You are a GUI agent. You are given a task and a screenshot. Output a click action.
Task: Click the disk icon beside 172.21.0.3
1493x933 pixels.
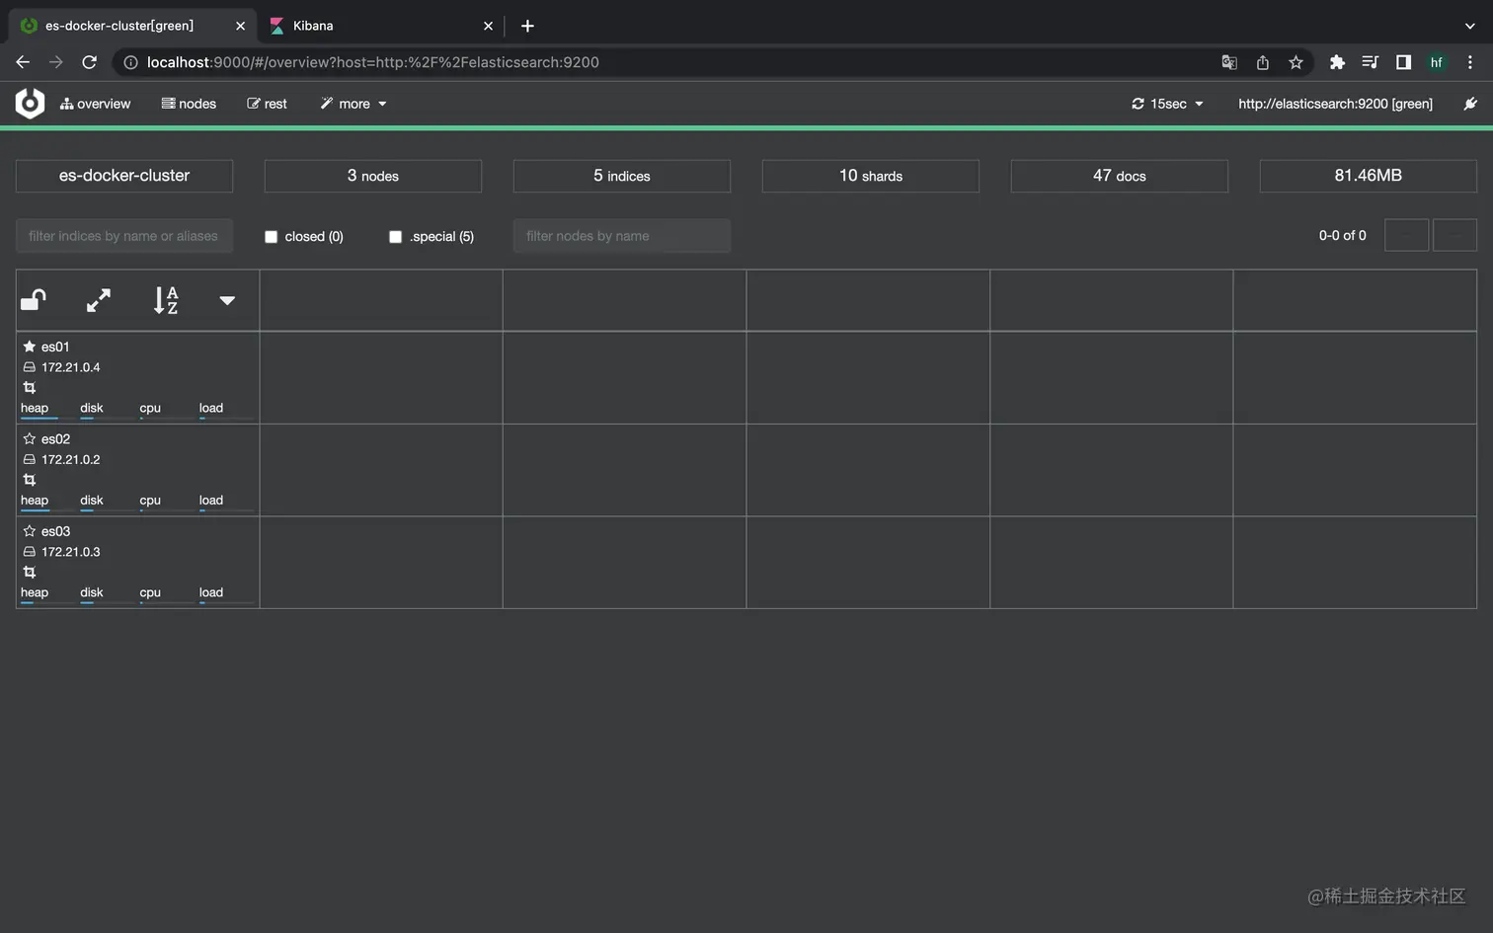coord(30,552)
